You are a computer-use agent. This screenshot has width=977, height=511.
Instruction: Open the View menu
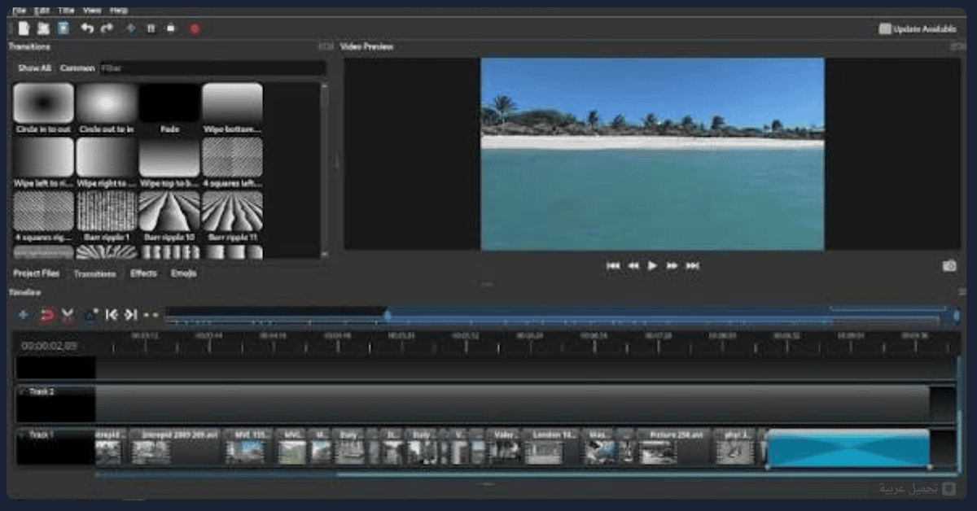92,11
